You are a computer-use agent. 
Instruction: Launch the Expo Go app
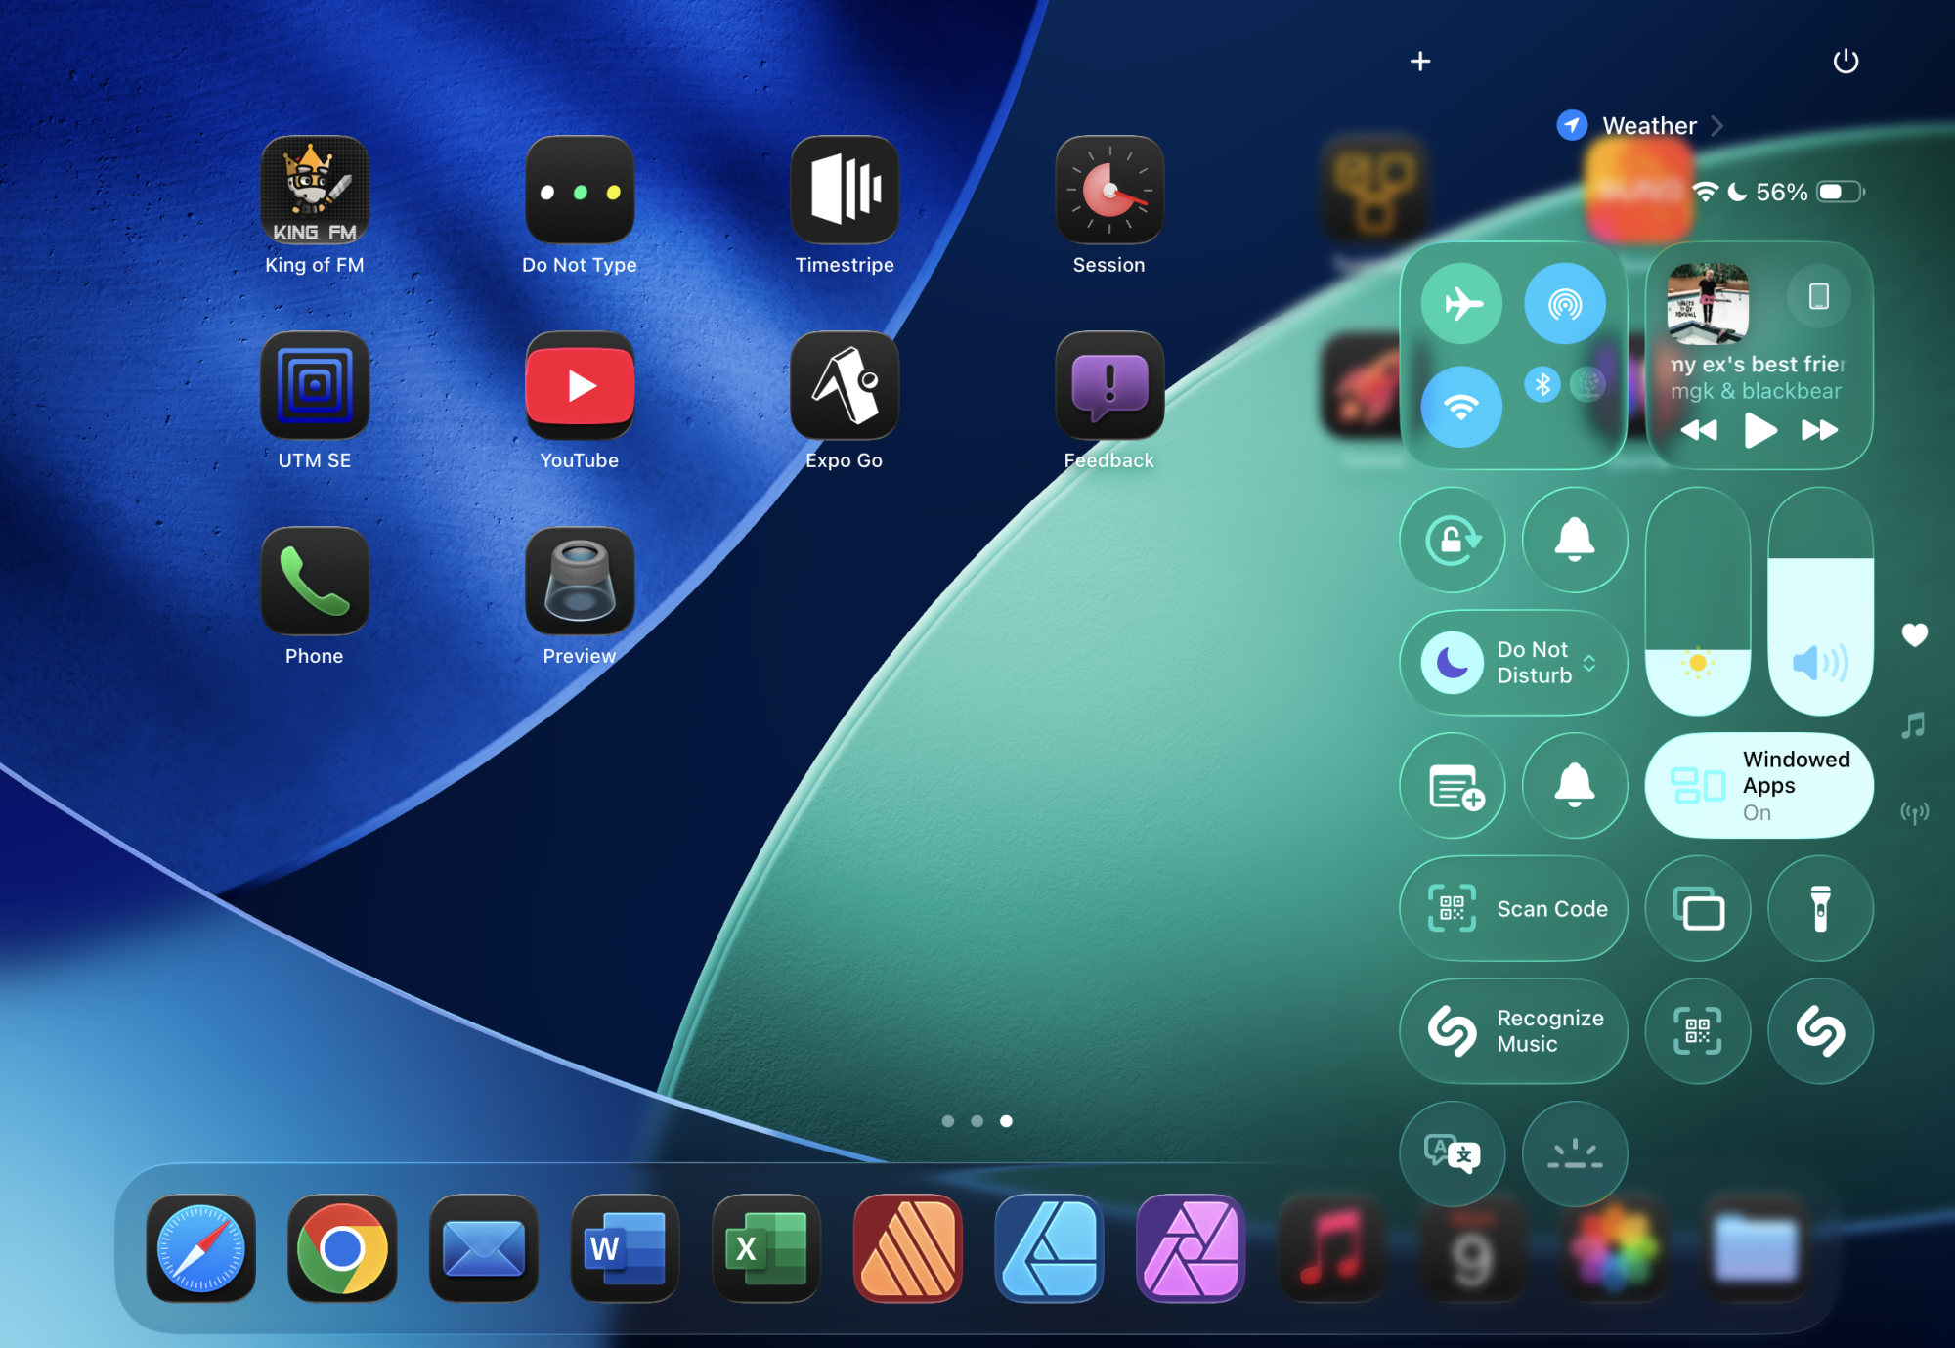pos(845,386)
